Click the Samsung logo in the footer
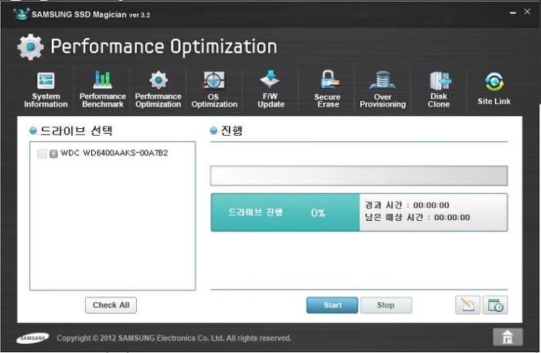This screenshot has height=353, width=541. 32,338
